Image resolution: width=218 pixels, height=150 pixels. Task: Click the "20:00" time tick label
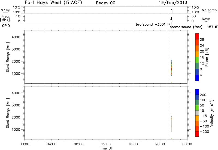(160, 144)
